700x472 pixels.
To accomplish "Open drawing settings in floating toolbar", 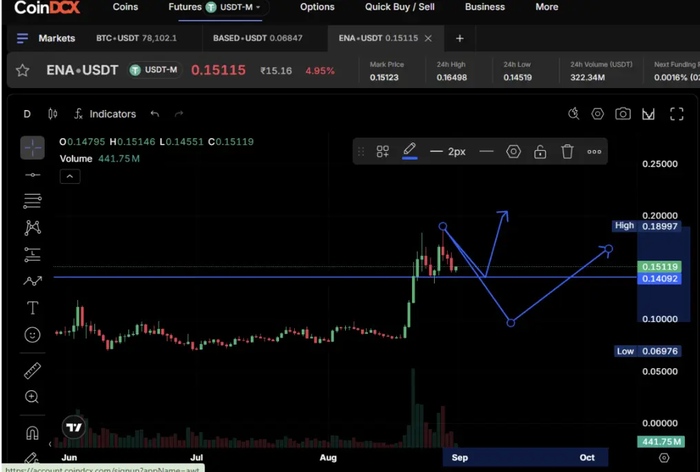I will point(513,151).
